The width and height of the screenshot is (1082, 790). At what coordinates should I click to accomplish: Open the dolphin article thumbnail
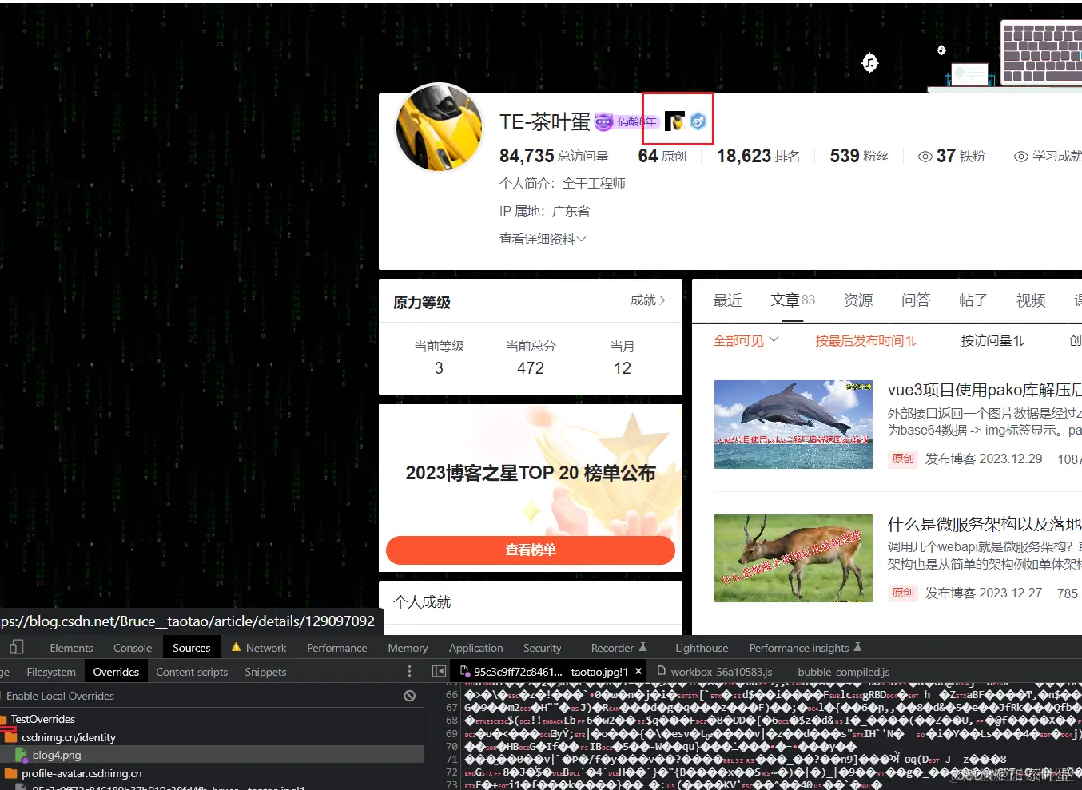coord(794,424)
